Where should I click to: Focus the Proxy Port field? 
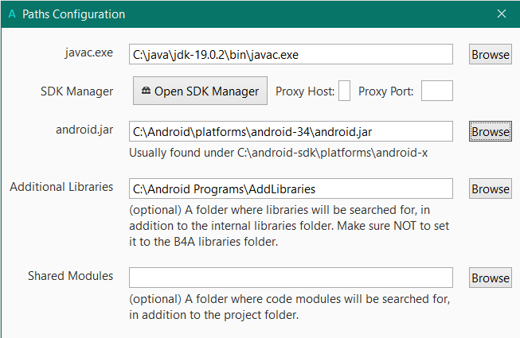(x=436, y=91)
